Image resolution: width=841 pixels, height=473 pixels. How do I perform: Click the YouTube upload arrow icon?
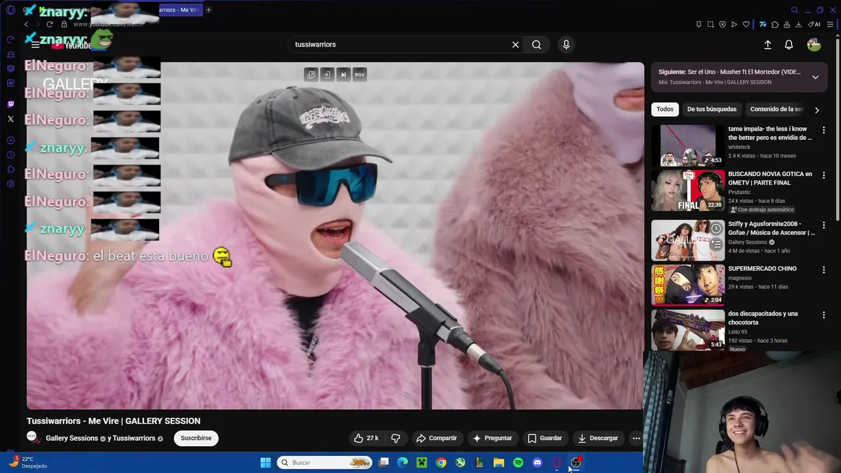click(x=767, y=45)
